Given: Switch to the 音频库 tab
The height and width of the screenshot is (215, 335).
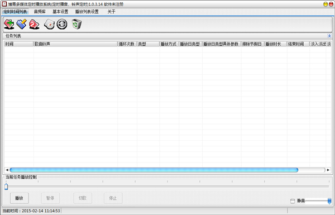Looking at the screenshot, I should coord(40,12).
